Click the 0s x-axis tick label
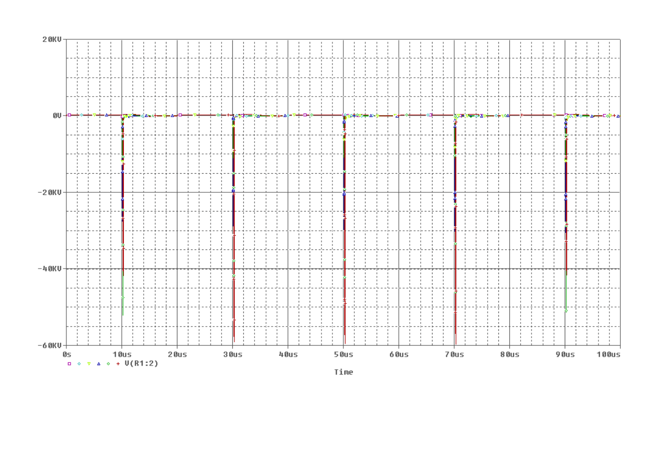The image size is (655, 463). 66,354
